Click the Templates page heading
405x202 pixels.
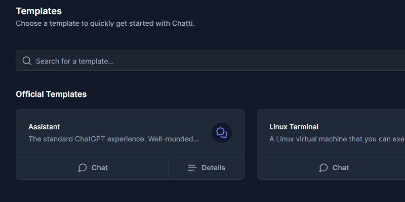(x=39, y=11)
